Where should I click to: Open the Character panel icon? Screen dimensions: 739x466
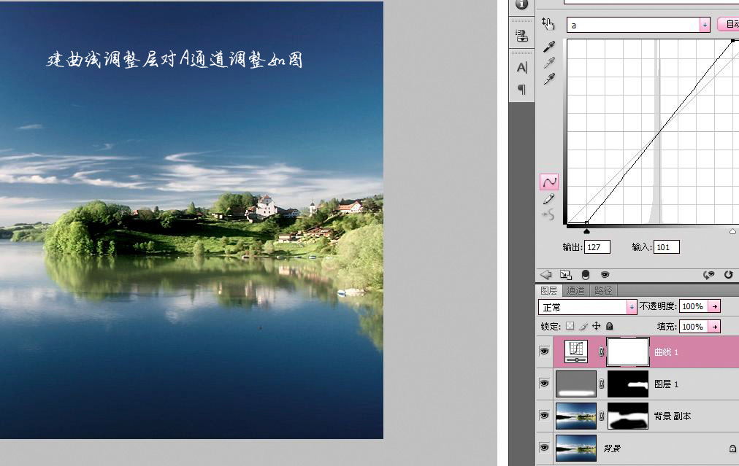(x=521, y=68)
